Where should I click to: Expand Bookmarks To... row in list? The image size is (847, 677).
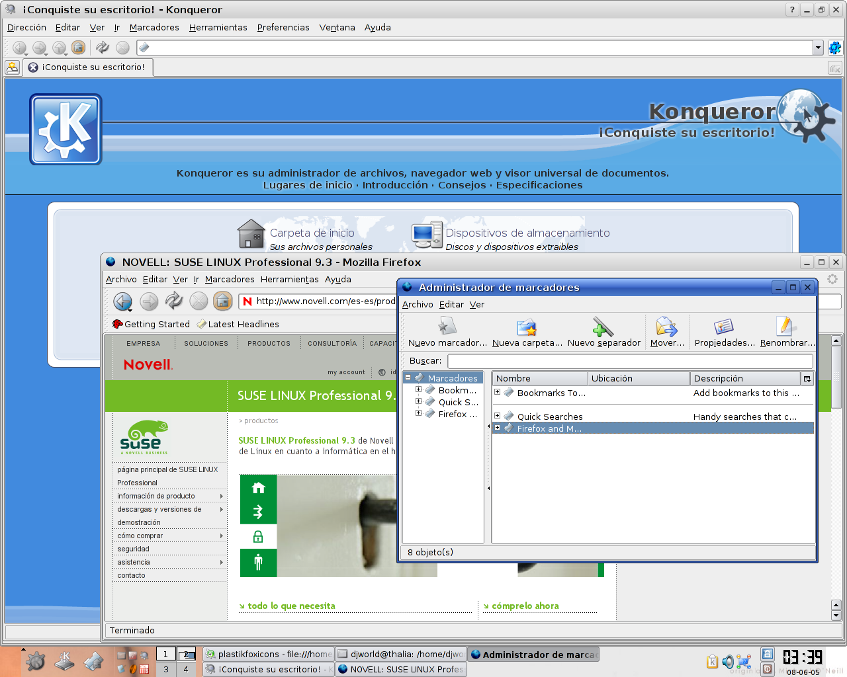pyautogui.click(x=497, y=392)
